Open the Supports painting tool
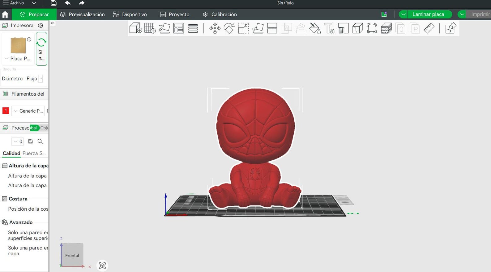Screen dimensions: 491x272 pos(344,28)
